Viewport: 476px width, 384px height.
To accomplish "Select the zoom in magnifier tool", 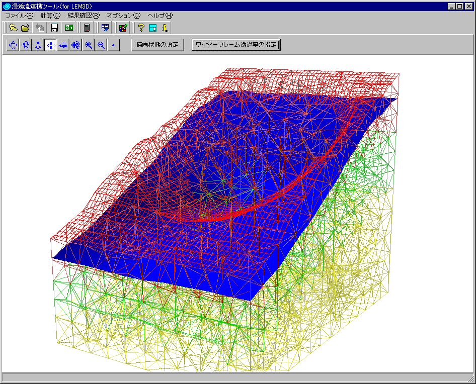I will click(89, 45).
